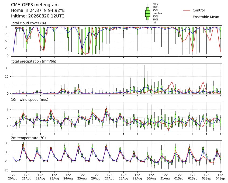Click the '12Z 21Aug' x-axis label
This screenshot has width=228, height=183.
(x=27, y=177)
